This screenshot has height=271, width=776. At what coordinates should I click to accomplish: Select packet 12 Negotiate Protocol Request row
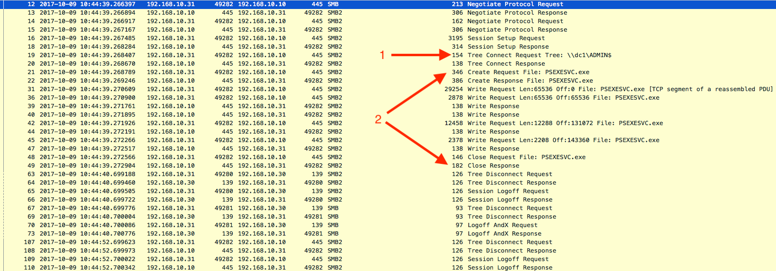coord(515,4)
